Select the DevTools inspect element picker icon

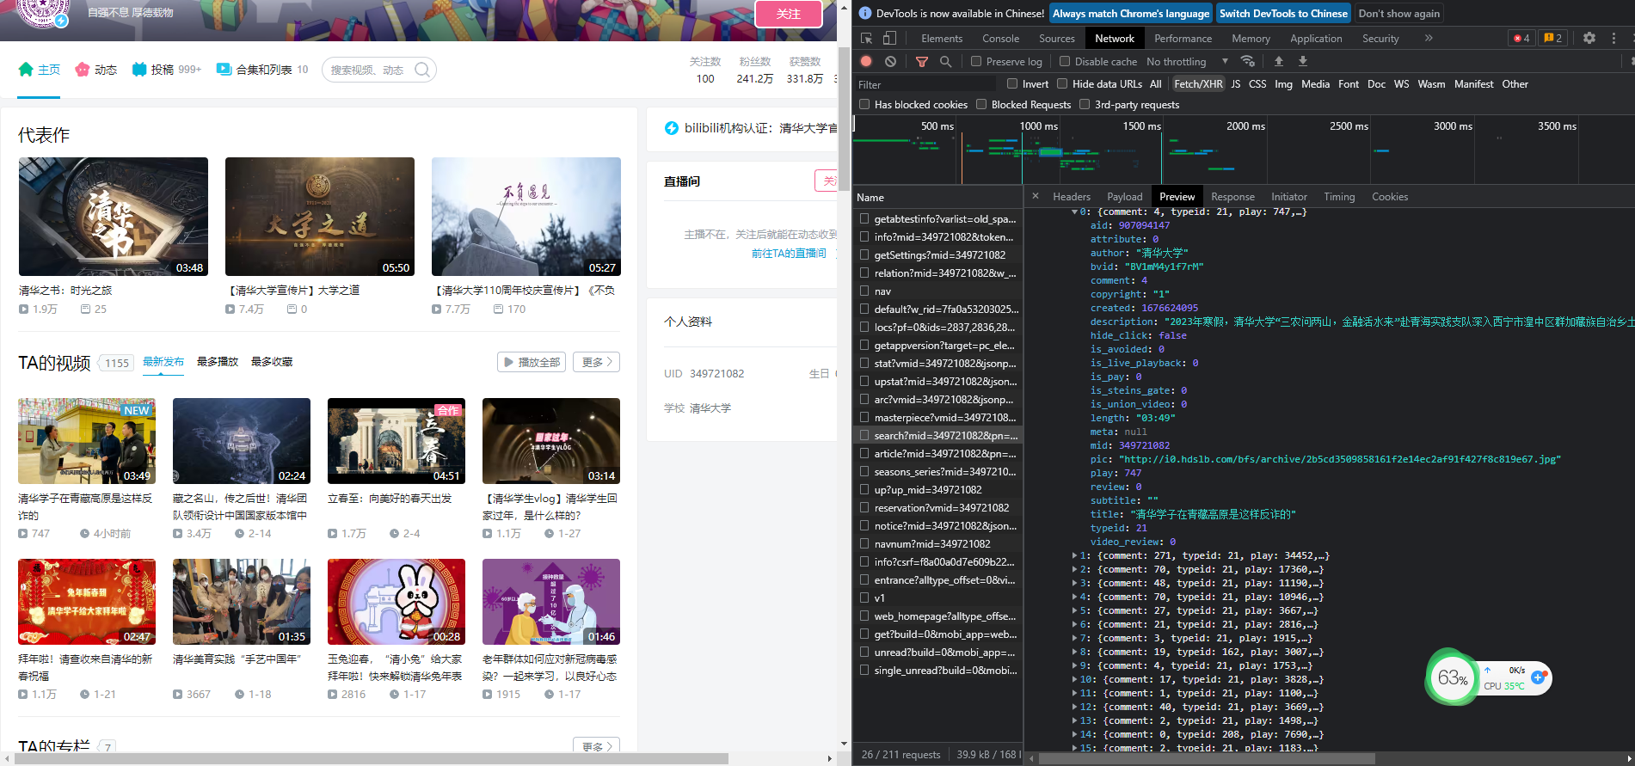pyautogui.click(x=867, y=38)
